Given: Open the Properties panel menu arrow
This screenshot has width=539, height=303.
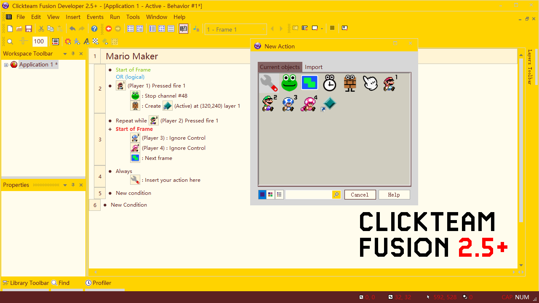Looking at the screenshot, I should 65,185.
